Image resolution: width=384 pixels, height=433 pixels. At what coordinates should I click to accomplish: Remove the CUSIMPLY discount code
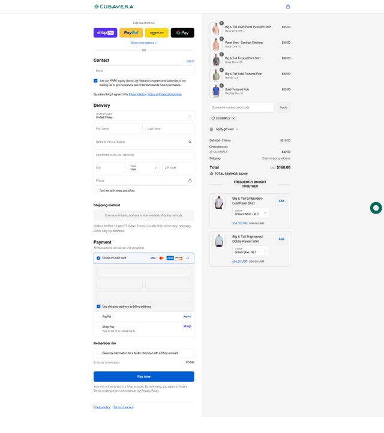233,118
